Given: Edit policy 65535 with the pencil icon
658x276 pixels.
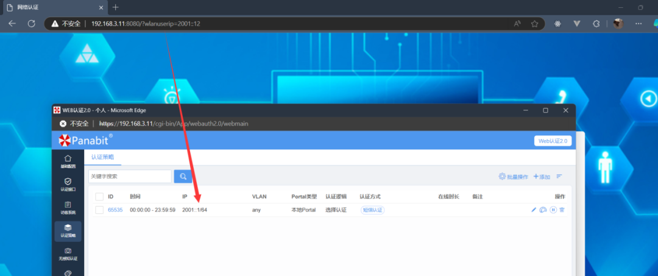Looking at the screenshot, I should 534,210.
